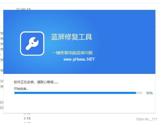Click the blue banner area above the title

[x=71, y=20]
